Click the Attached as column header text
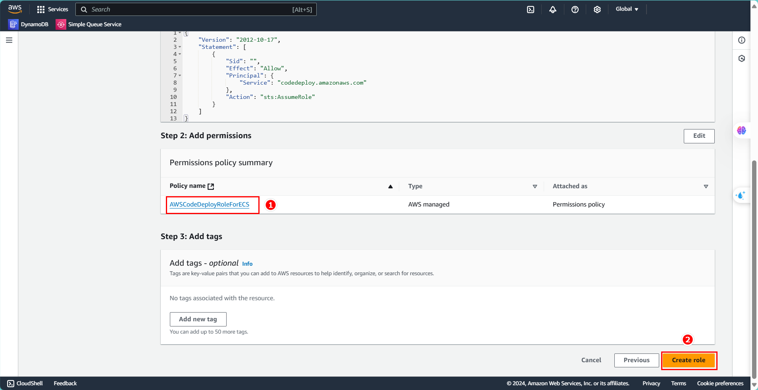The height and width of the screenshot is (390, 758). coord(570,186)
